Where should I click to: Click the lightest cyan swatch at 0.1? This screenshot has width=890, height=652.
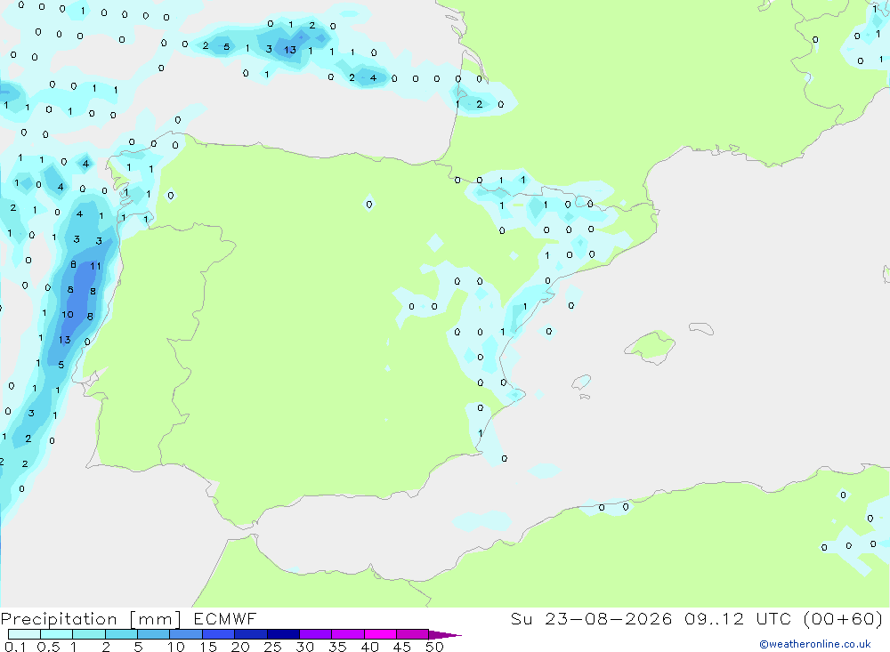(x=24, y=634)
